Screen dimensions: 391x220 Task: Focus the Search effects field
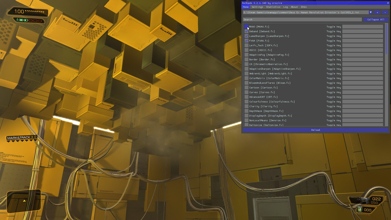click(302, 20)
